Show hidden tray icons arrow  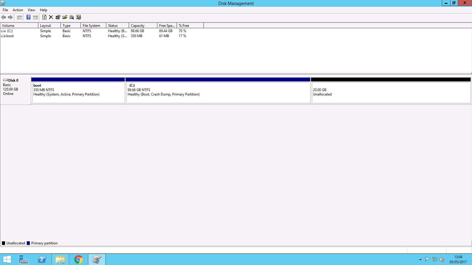[x=420, y=259]
